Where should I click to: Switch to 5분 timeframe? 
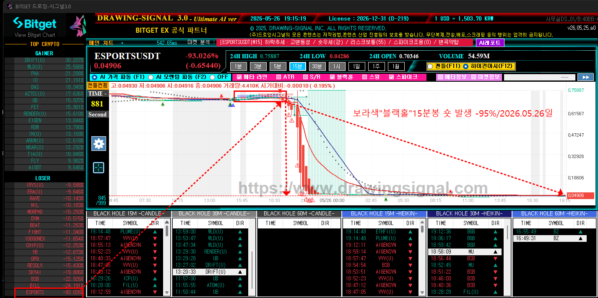click(278, 66)
